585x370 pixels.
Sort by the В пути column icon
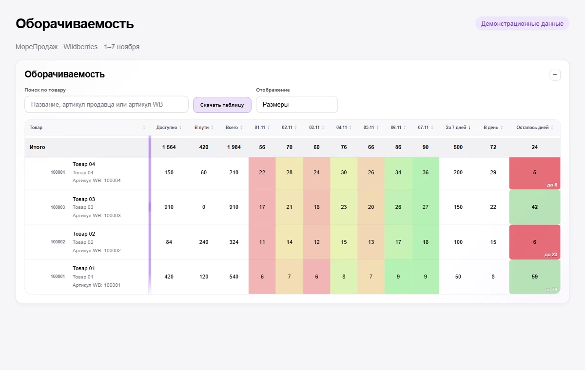[212, 128]
